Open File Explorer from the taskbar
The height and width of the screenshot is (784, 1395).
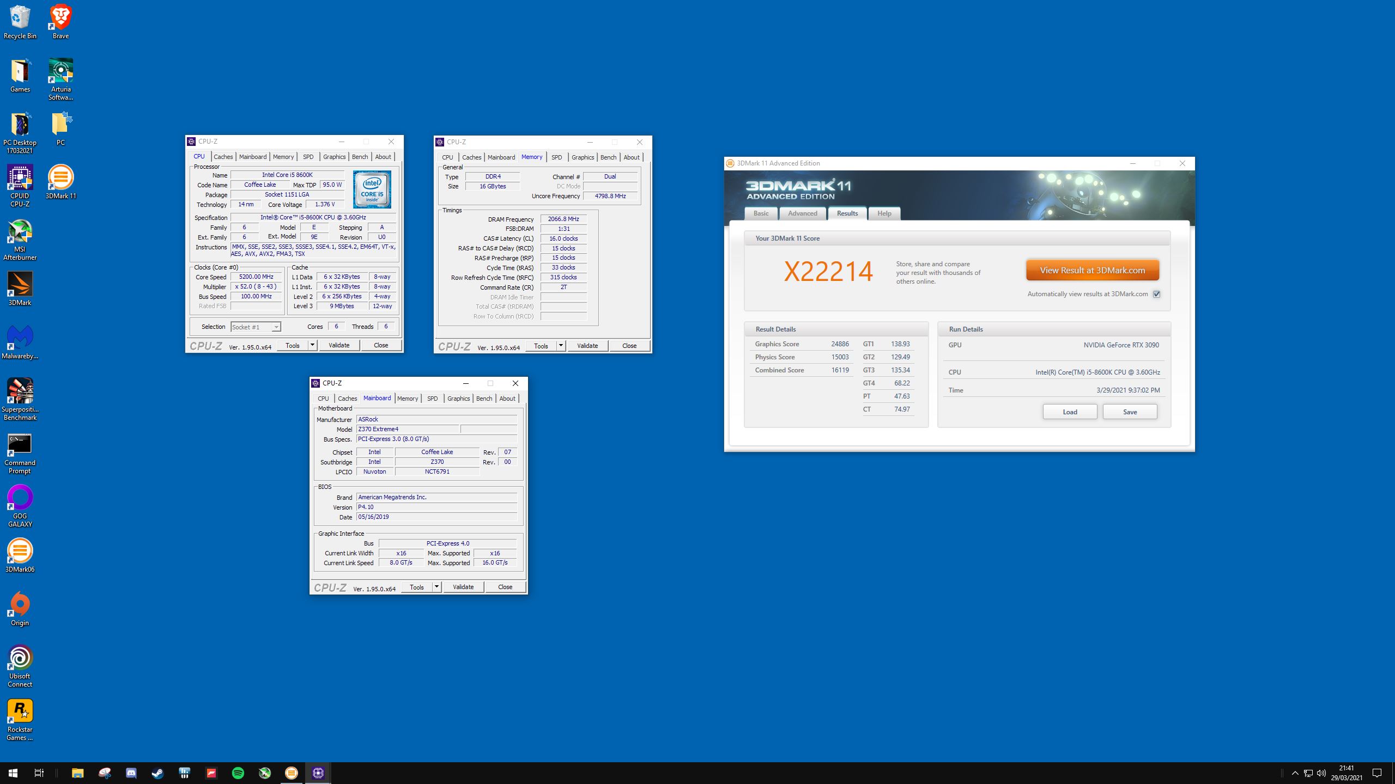point(78,773)
